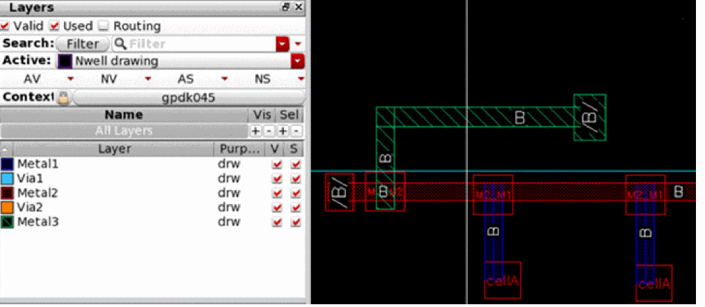Open the AS dropdown menu

[224, 79]
